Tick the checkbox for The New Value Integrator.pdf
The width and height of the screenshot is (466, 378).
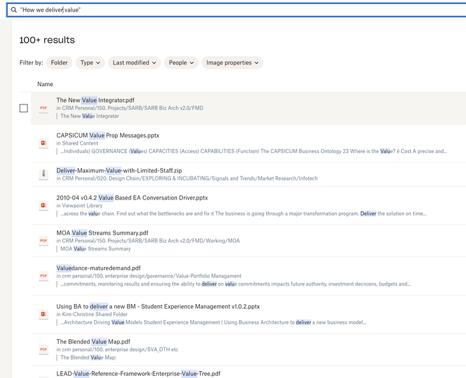(x=24, y=108)
